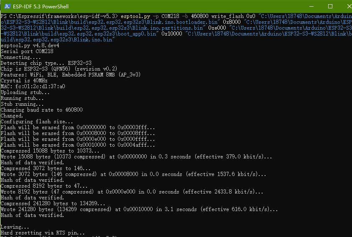
Task: Click the '0x10000' address argument
Action: 172,34
